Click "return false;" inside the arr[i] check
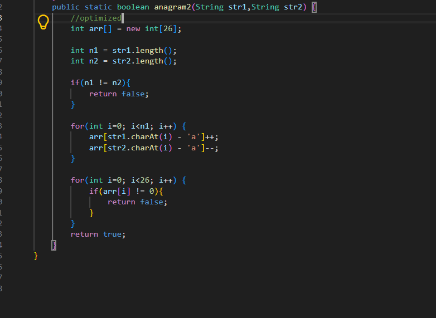 tap(138, 202)
